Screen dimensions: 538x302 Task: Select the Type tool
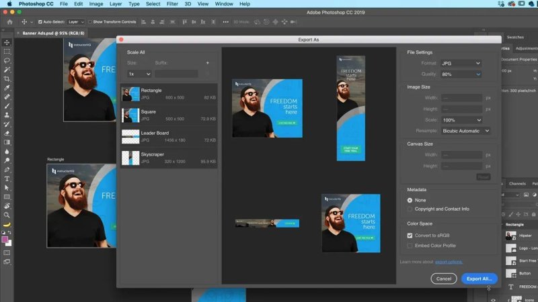click(7, 179)
